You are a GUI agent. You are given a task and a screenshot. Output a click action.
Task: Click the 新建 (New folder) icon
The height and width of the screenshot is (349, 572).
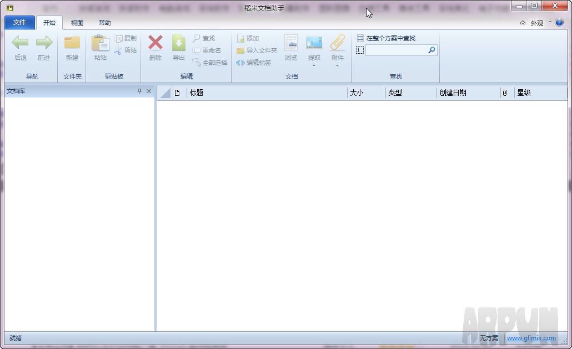(72, 43)
